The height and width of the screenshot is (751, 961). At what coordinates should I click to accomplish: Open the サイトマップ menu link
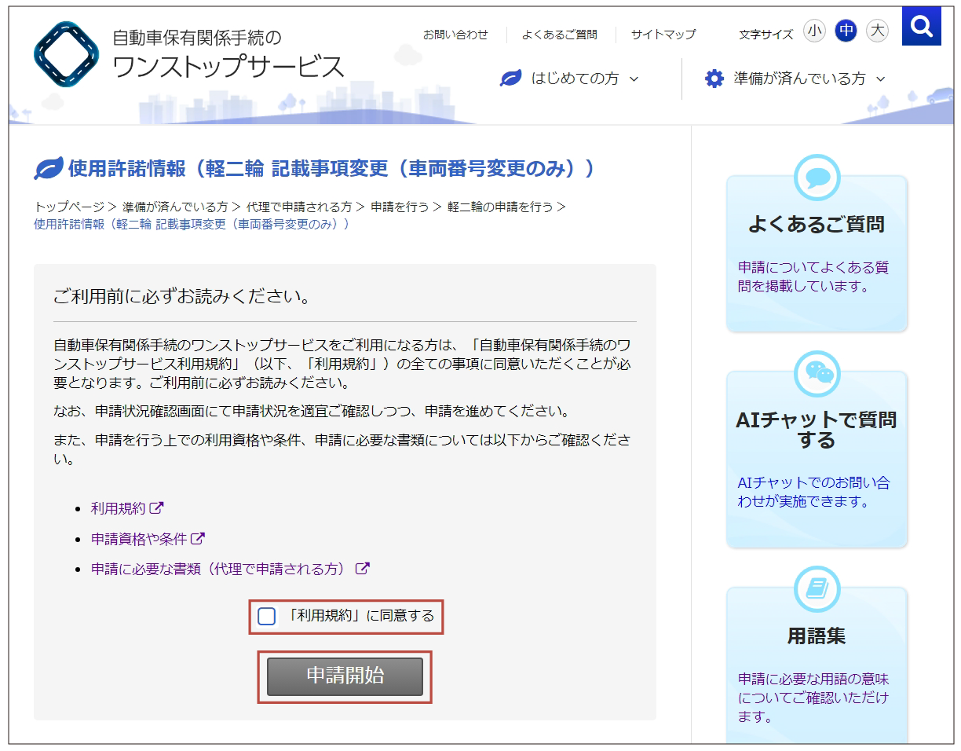pos(663,35)
